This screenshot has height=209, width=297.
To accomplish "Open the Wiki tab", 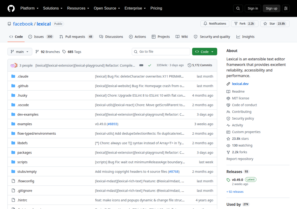I will coord(182,37).
